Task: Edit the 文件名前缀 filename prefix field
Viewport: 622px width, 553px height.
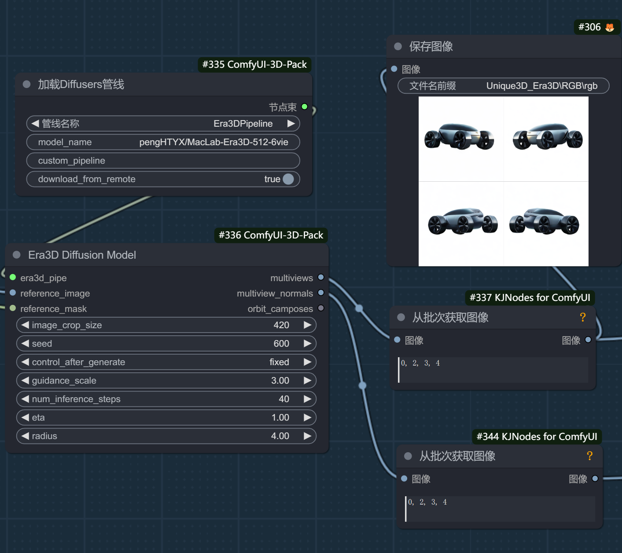Action: [504, 86]
